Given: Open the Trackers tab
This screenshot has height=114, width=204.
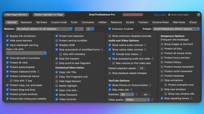Looking at the screenshot, I should tap(143, 22).
